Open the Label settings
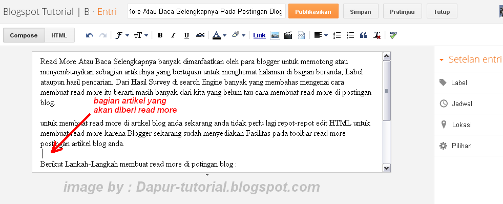The height and width of the screenshot is (204, 503). click(x=469, y=83)
